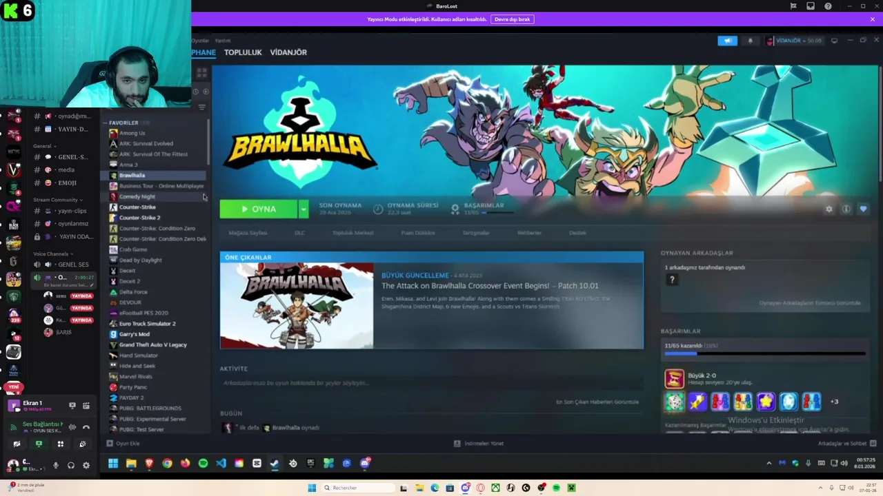The image size is (883, 496).
Task: Open the TOPLULUK tab
Action: tap(243, 52)
